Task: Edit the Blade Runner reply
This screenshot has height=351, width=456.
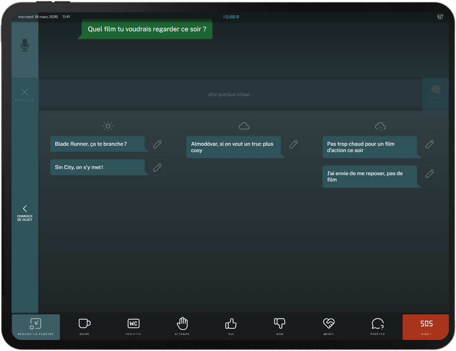Action: pyautogui.click(x=158, y=144)
